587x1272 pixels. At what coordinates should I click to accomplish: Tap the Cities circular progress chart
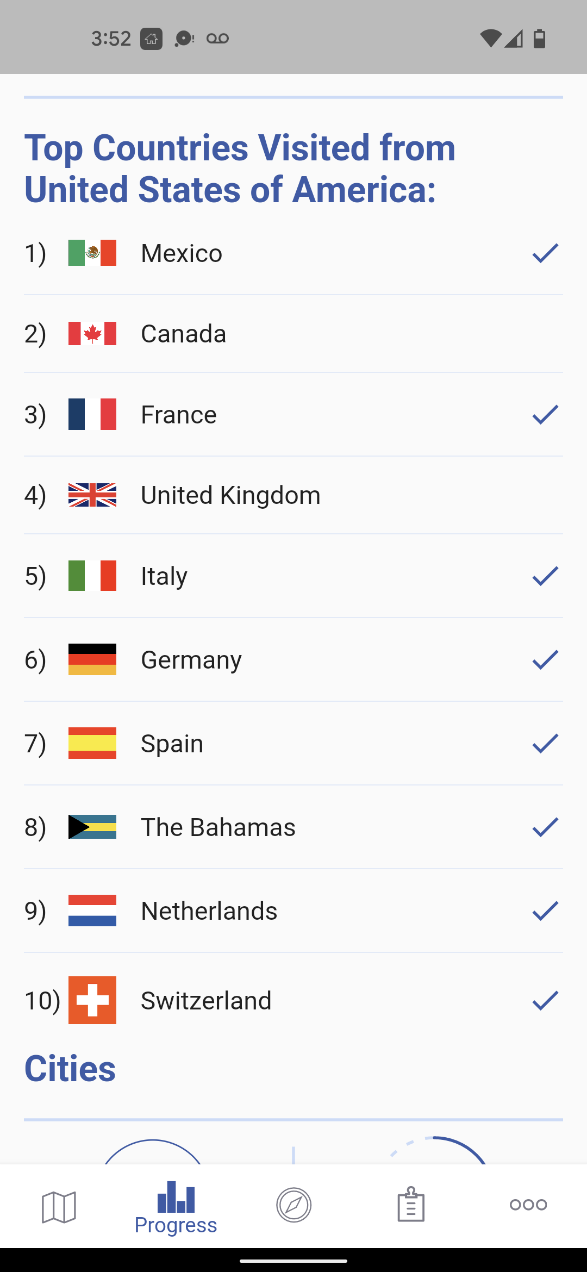153,1151
